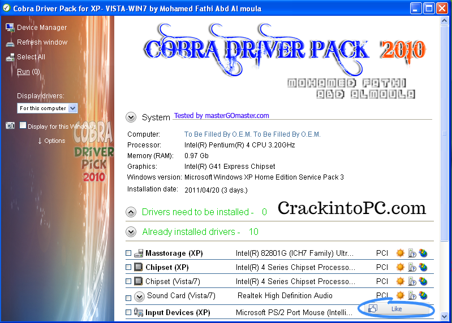Click the Masstorage drive icon

click(x=139, y=253)
